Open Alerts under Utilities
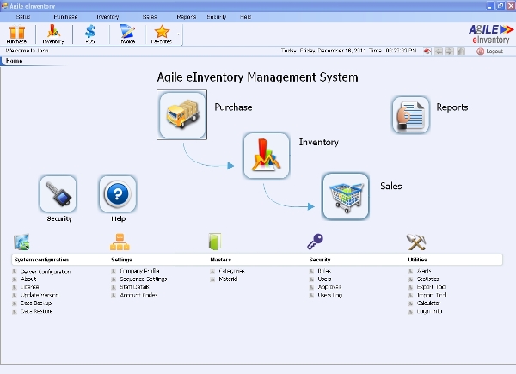Screen dimensions: 516x374 point(424,271)
